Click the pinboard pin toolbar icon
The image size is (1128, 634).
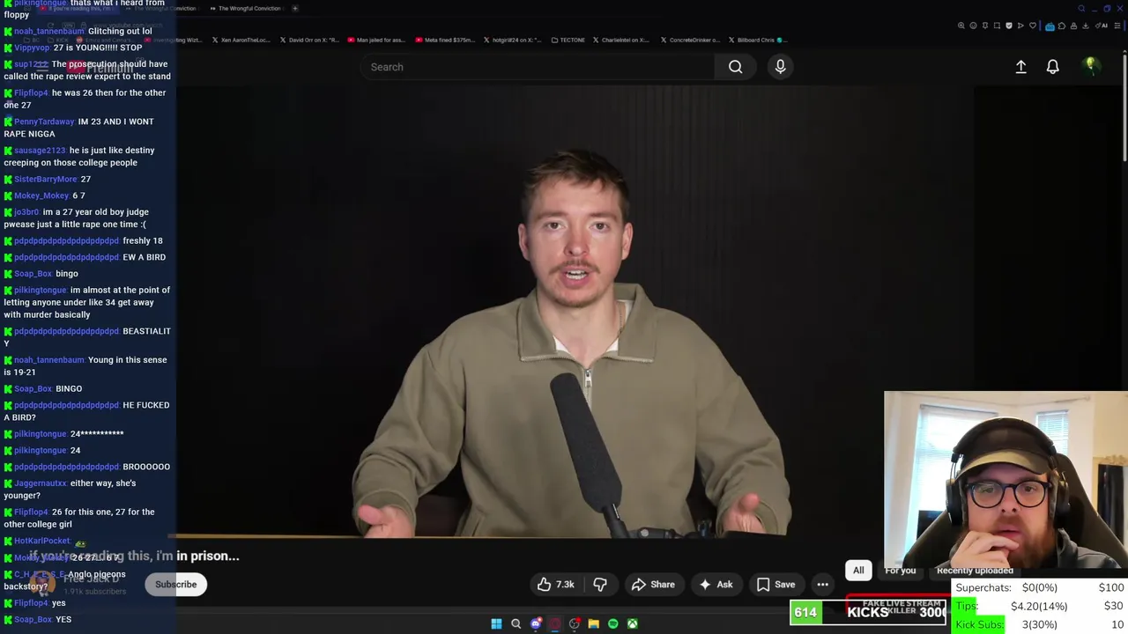pos(985,26)
